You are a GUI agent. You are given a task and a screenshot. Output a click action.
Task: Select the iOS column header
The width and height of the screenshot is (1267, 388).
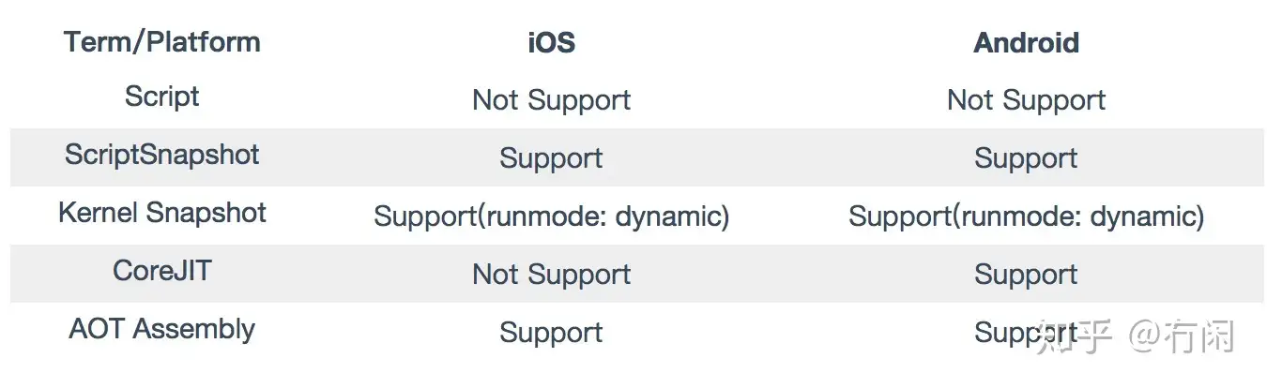(551, 42)
